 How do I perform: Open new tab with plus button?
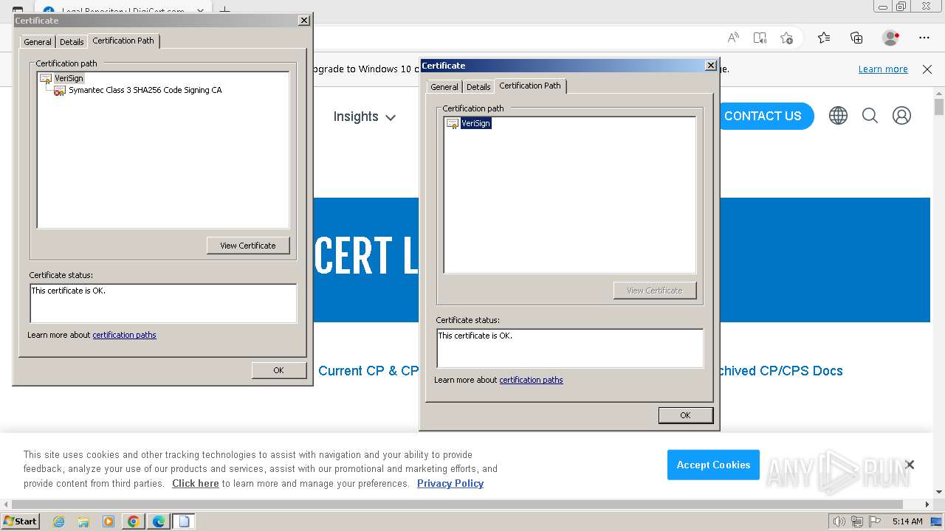point(225,9)
